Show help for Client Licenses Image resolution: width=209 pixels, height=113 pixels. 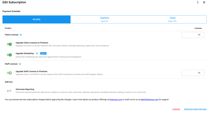click(21, 35)
